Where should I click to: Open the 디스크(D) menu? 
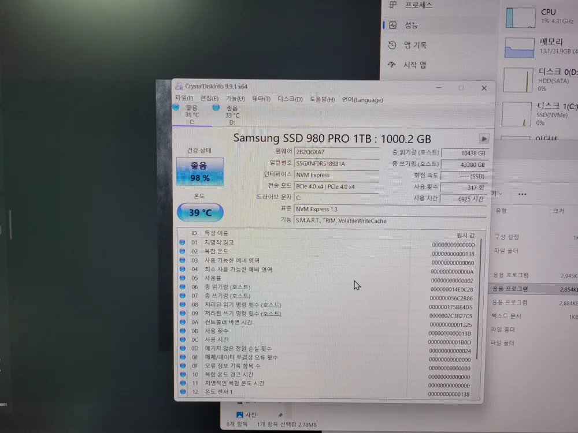pos(290,99)
